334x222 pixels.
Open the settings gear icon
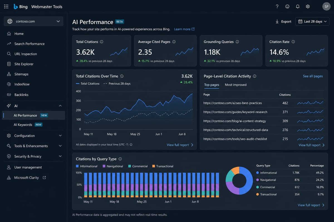click(x=308, y=6)
